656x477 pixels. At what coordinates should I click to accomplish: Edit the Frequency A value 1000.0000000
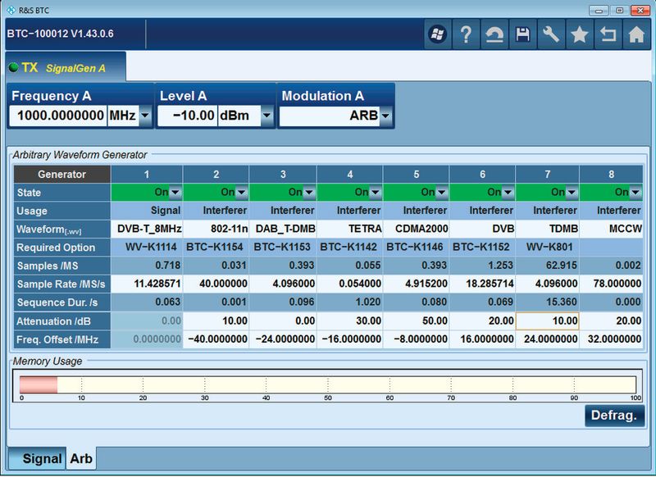pyautogui.click(x=58, y=115)
